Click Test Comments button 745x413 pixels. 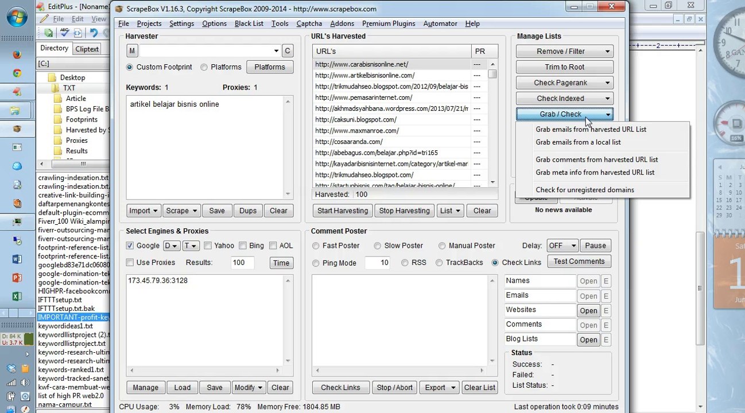tap(579, 261)
